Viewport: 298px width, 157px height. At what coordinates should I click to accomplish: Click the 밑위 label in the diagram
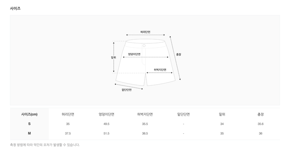tap(113, 57)
